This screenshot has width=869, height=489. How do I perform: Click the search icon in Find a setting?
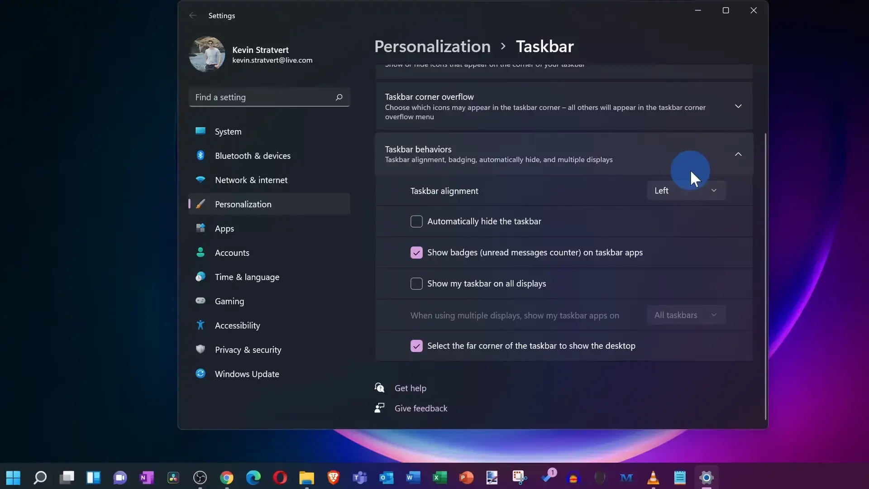click(x=339, y=97)
